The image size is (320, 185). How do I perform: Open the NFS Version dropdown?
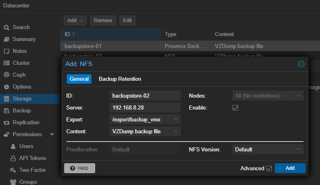[299, 149]
